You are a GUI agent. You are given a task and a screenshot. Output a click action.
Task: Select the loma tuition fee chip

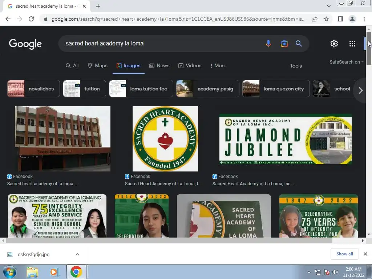(x=141, y=89)
